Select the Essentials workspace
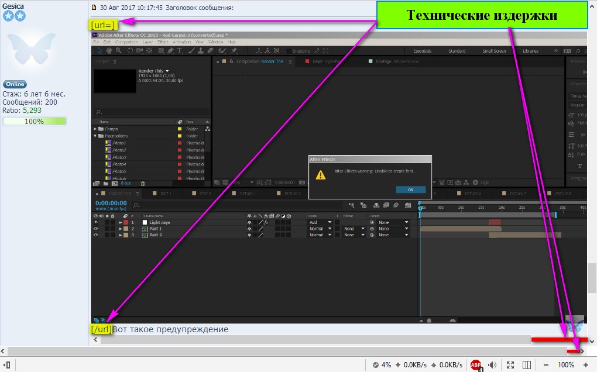Screen dimensions: 597x372 [x=422, y=51]
